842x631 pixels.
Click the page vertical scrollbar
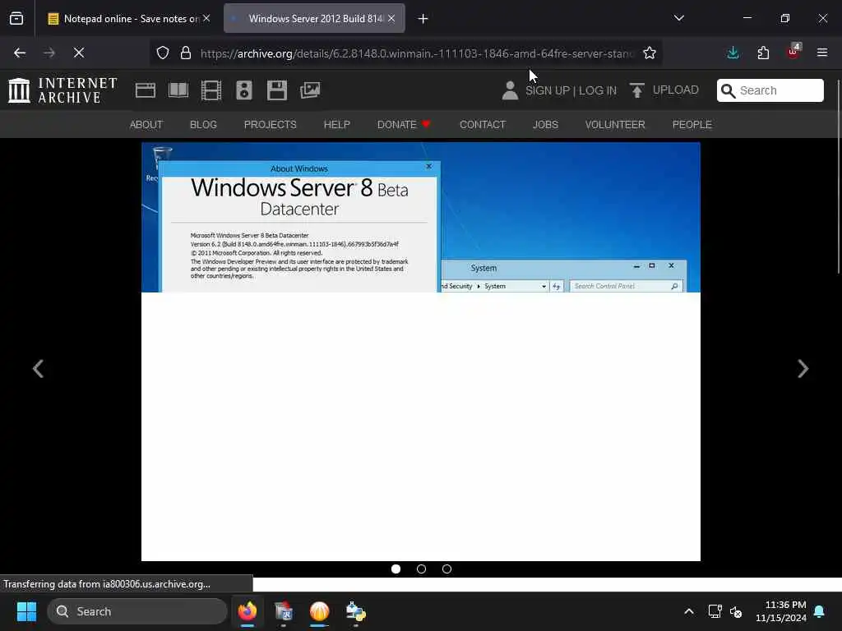pos(838,177)
